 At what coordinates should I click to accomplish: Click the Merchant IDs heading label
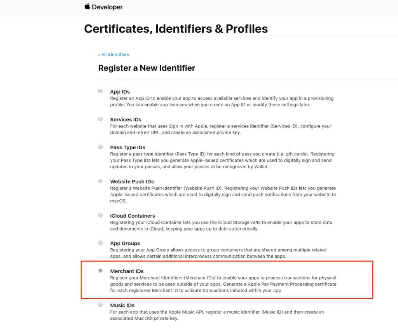click(127, 271)
